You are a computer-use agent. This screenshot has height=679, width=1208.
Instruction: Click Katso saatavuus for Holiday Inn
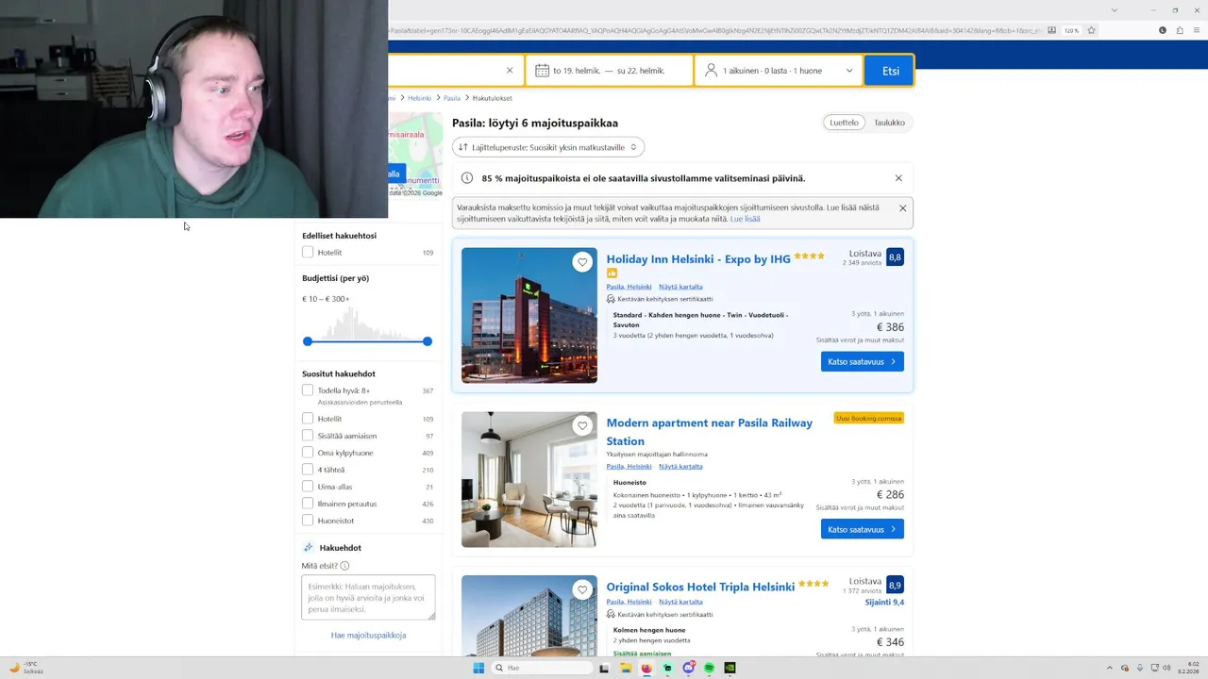point(862,361)
